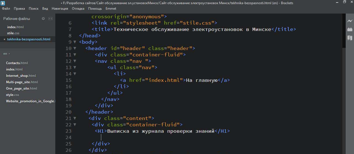
Task: Collapse the div content block line 21
Action: pos(75,118)
